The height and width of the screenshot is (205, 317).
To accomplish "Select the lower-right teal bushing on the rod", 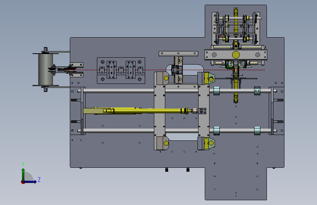I will 257,131.
